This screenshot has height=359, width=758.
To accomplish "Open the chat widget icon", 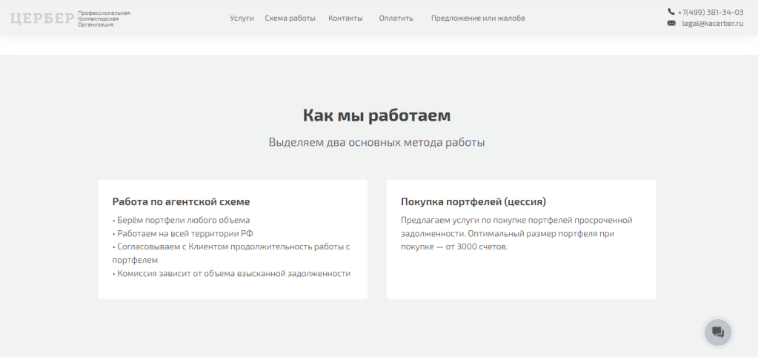I will point(718,332).
